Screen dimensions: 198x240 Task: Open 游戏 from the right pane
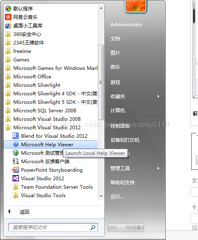[x=115, y=82]
